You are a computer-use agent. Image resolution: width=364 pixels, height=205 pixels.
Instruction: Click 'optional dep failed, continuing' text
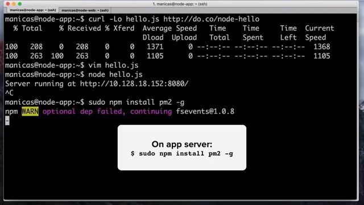[107, 112]
